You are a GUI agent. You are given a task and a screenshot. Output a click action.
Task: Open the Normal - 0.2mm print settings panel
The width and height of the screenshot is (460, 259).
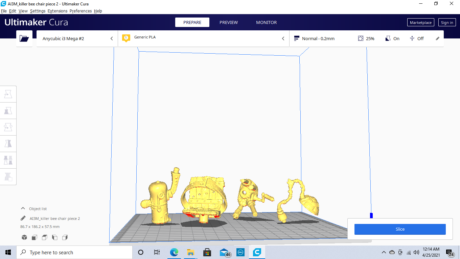367,38
